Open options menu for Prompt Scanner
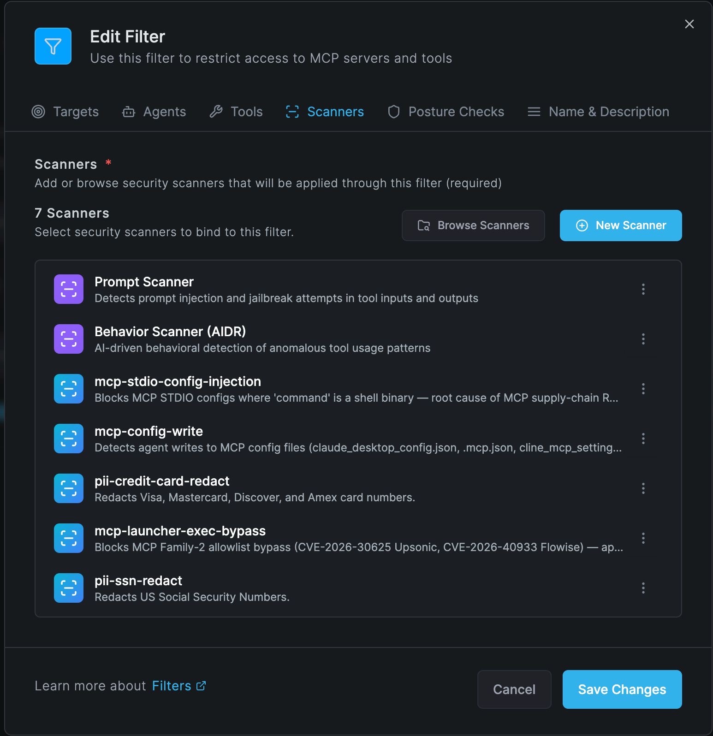 [x=643, y=289]
